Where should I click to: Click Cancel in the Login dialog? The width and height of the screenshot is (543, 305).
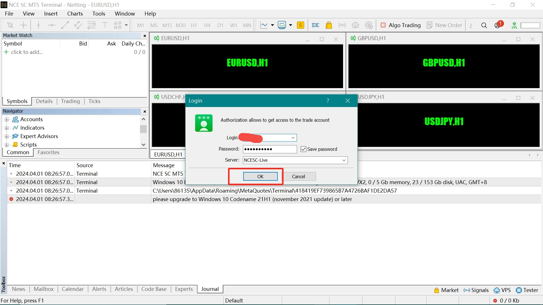[299, 177]
